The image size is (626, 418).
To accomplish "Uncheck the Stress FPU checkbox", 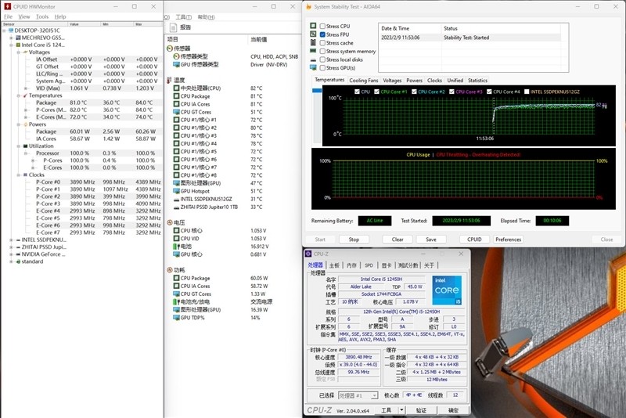I will (x=322, y=34).
